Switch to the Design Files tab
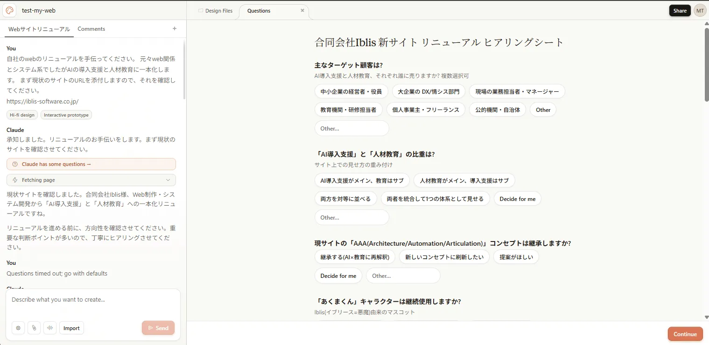 tap(215, 11)
